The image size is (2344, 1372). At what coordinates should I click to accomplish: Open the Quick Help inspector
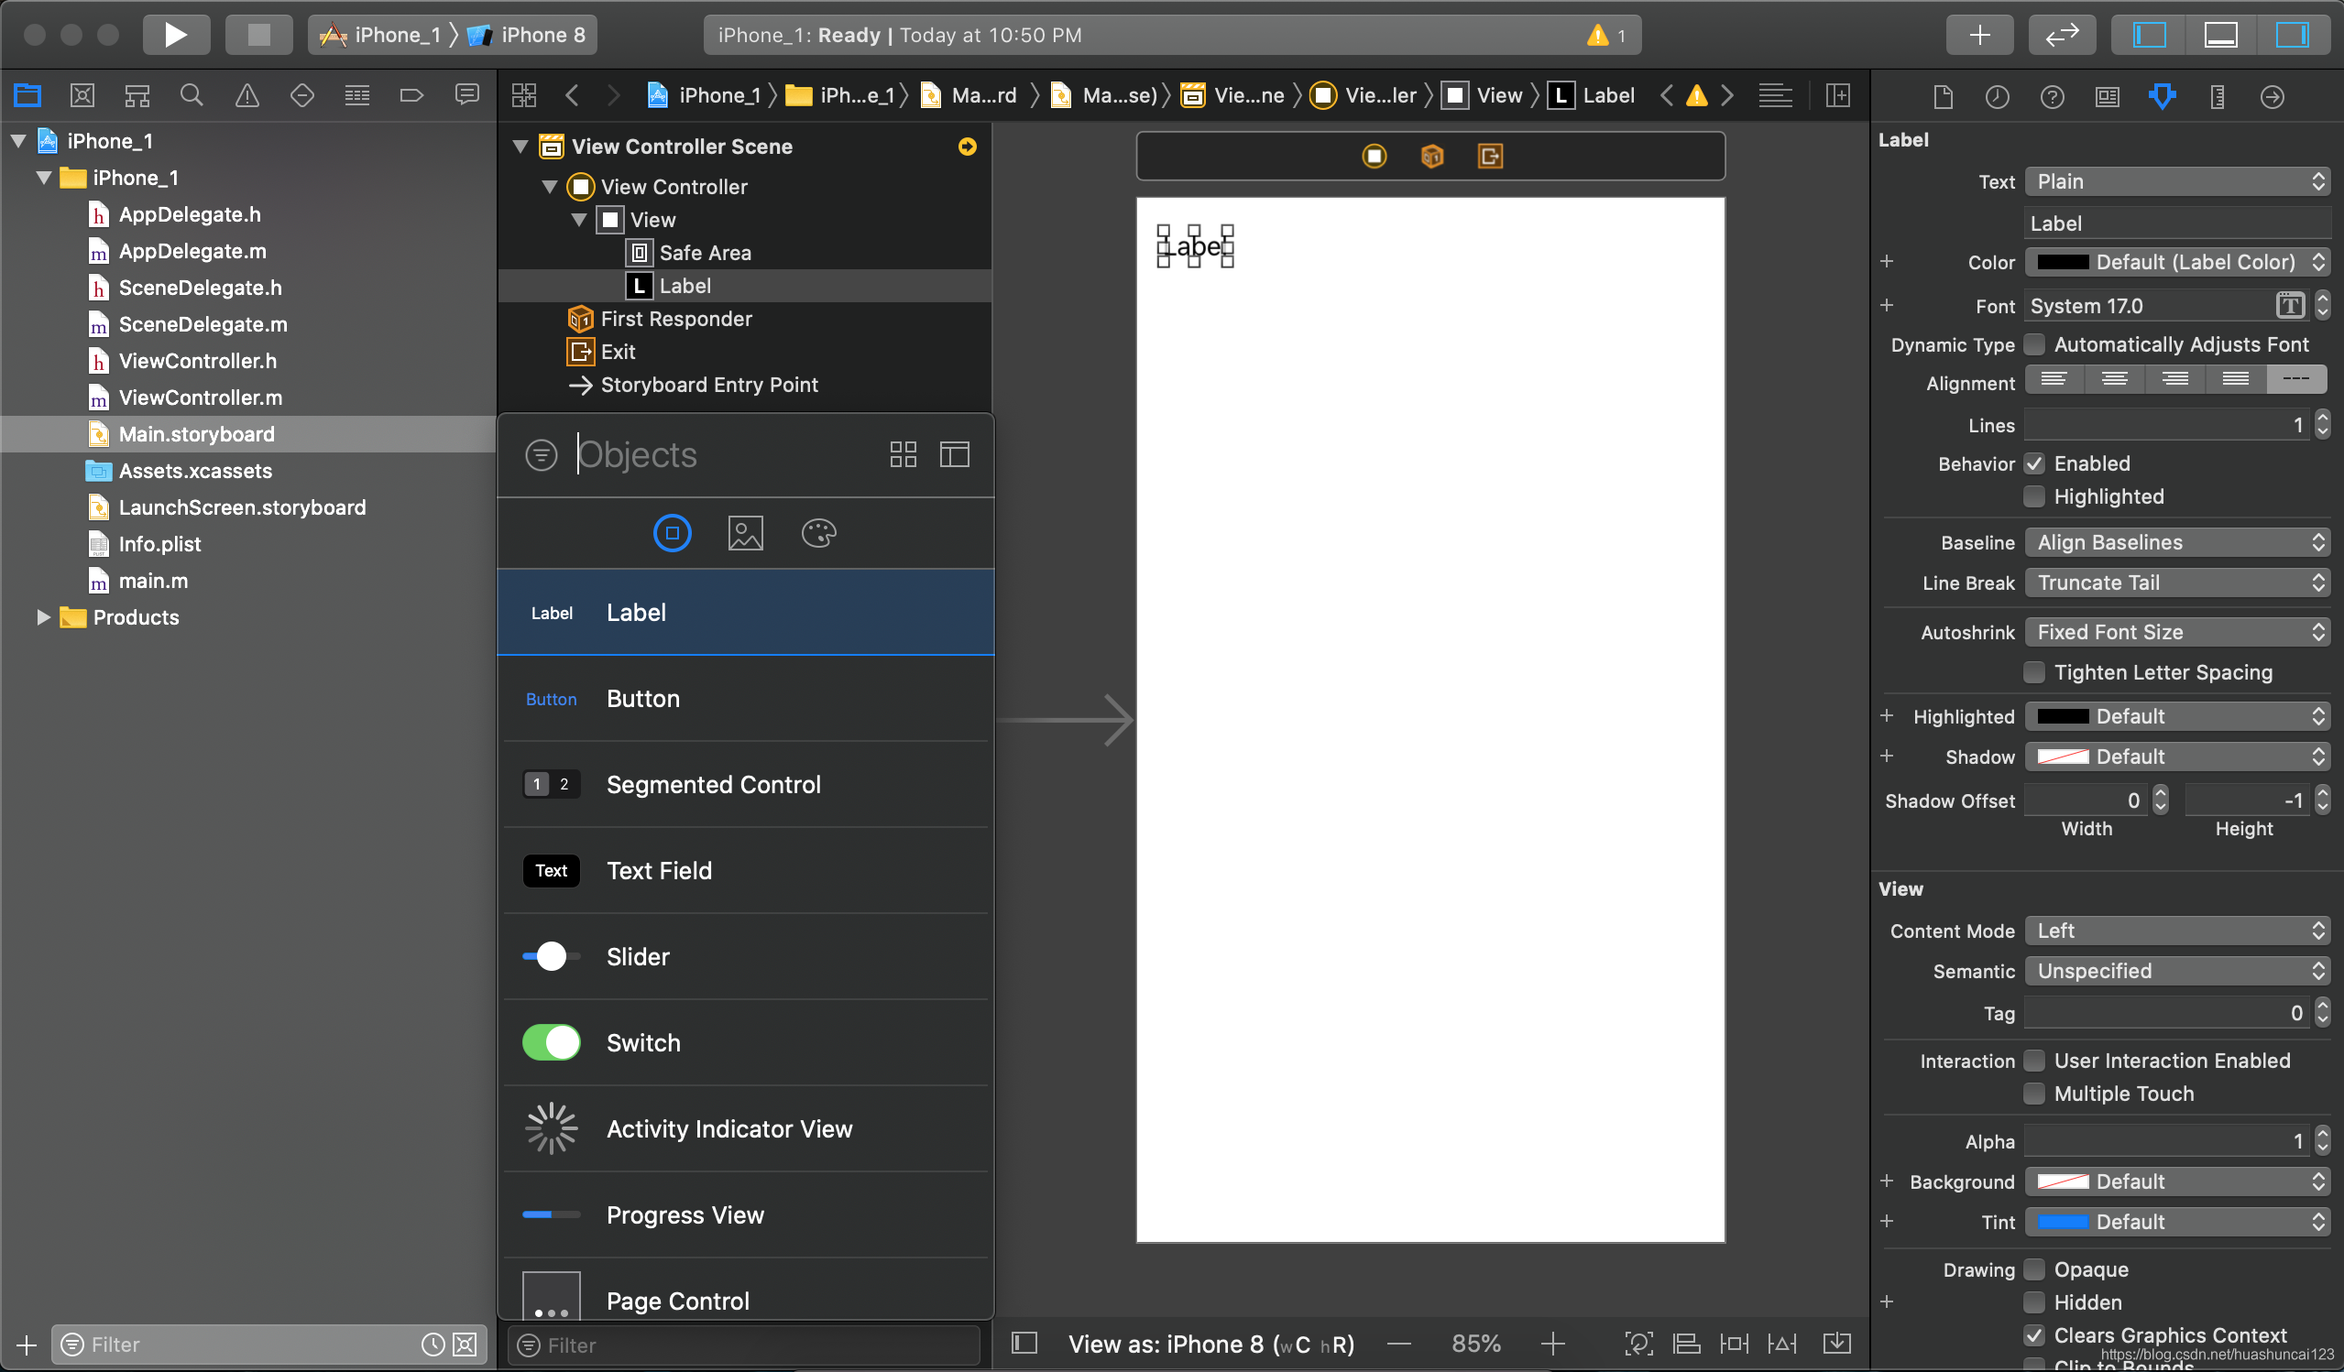[x=2052, y=97]
